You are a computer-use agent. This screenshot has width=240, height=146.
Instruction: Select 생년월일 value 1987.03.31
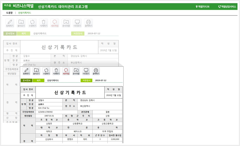[x=49, y=116]
